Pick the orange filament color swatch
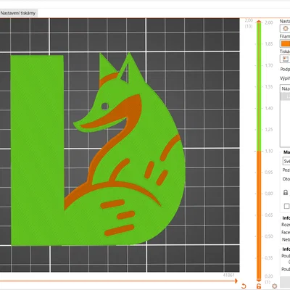The width and height of the screenshot is (290, 290). [285, 43]
